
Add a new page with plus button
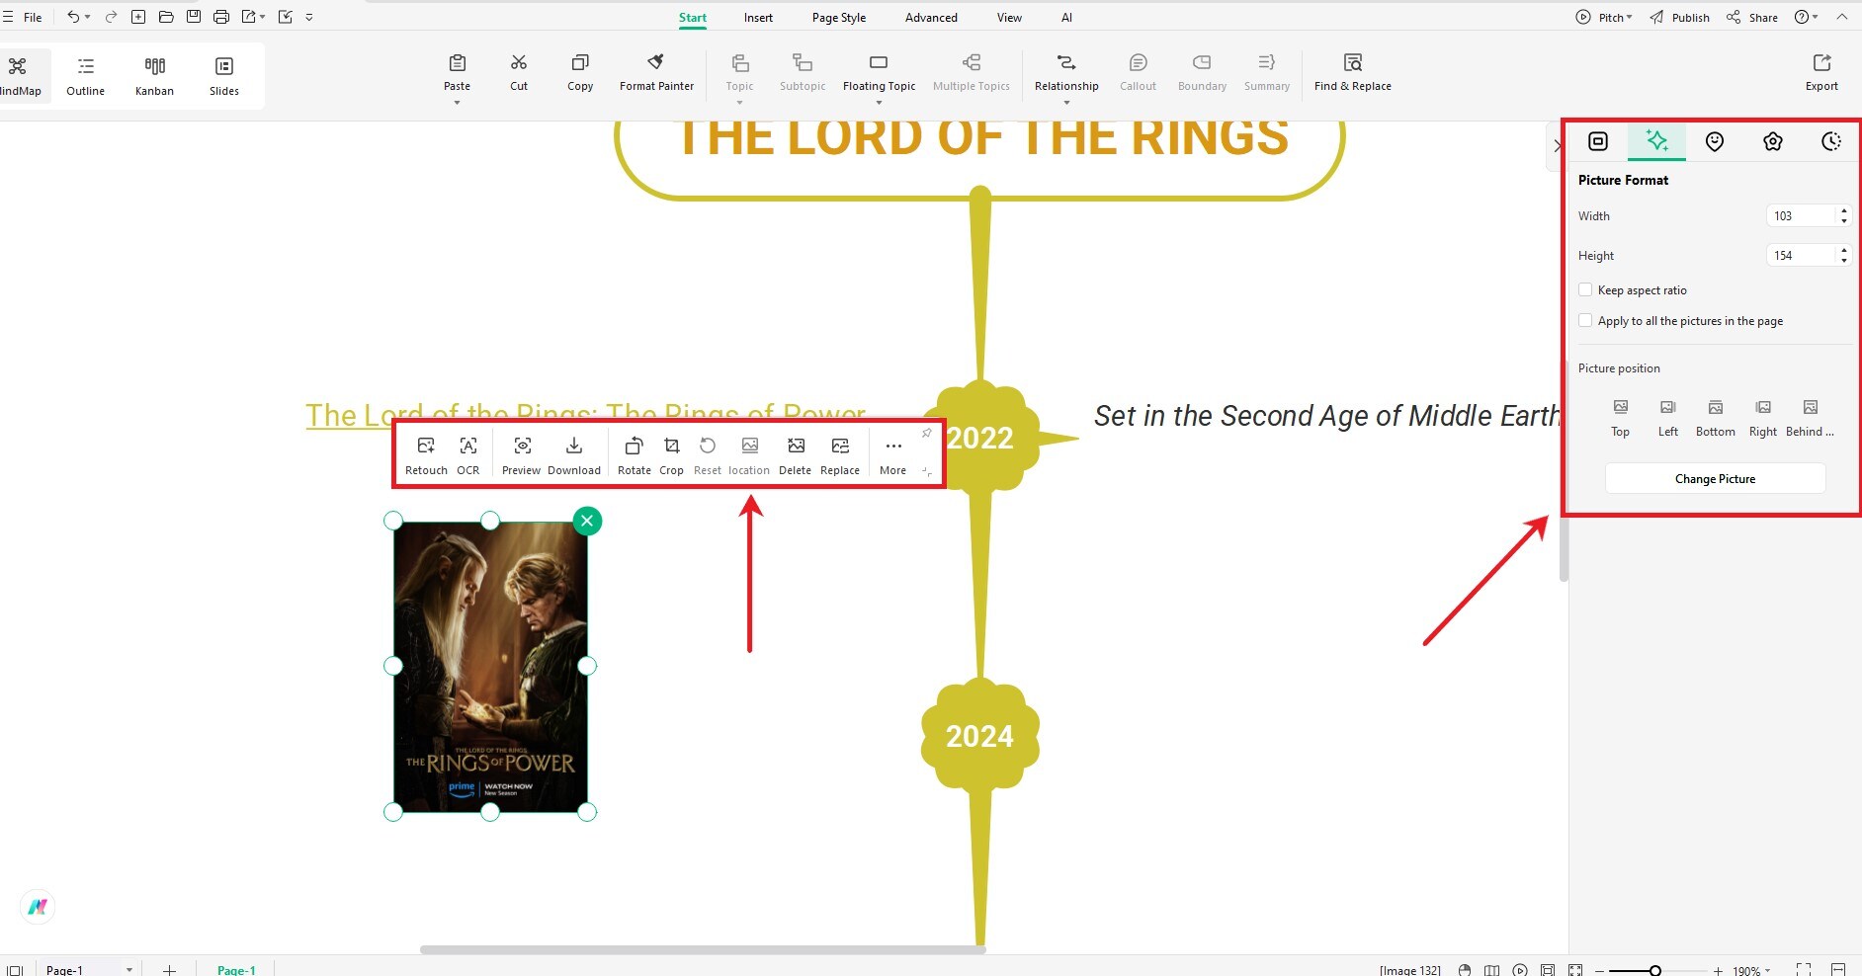tap(169, 970)
